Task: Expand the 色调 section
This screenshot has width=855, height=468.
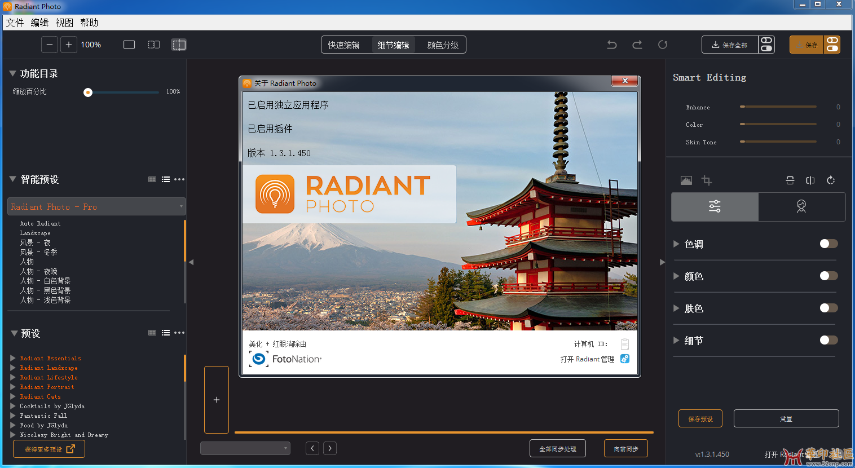Action: click(676, 244)
